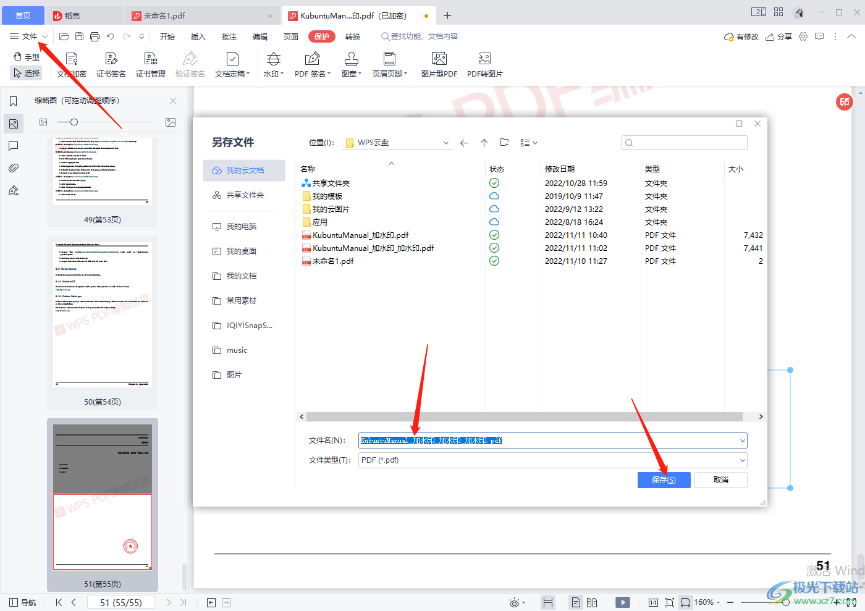Click the dialog search field

(x=685, y=143)
